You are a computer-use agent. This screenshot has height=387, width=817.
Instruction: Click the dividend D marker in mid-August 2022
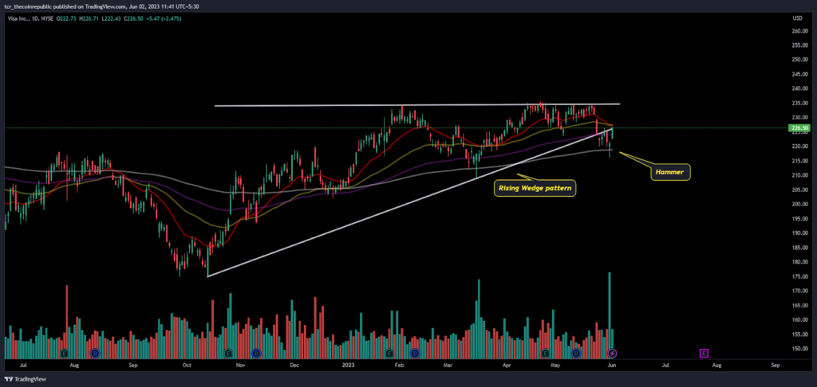pos(95,354)
